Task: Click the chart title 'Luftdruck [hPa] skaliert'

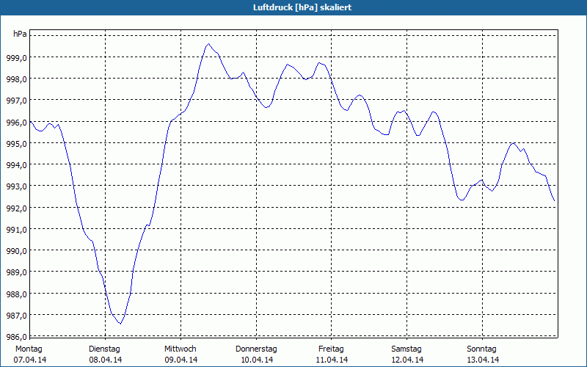Action: pyautogui.click(x=302, y=7)
